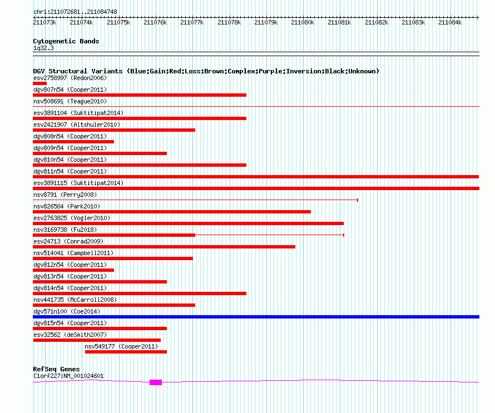495x413 pixels.
Task: Click the nsv3169738 (Fu2018) label
Action: click(65, 230)
